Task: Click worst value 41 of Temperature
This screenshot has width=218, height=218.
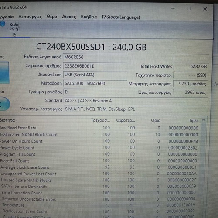Action: [132, 205]
